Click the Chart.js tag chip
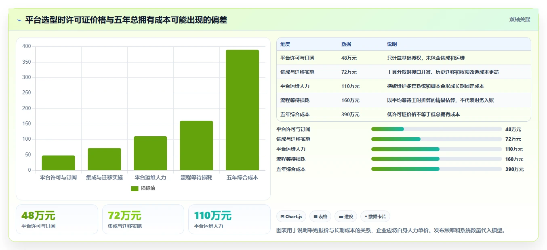 coord(291,217)
